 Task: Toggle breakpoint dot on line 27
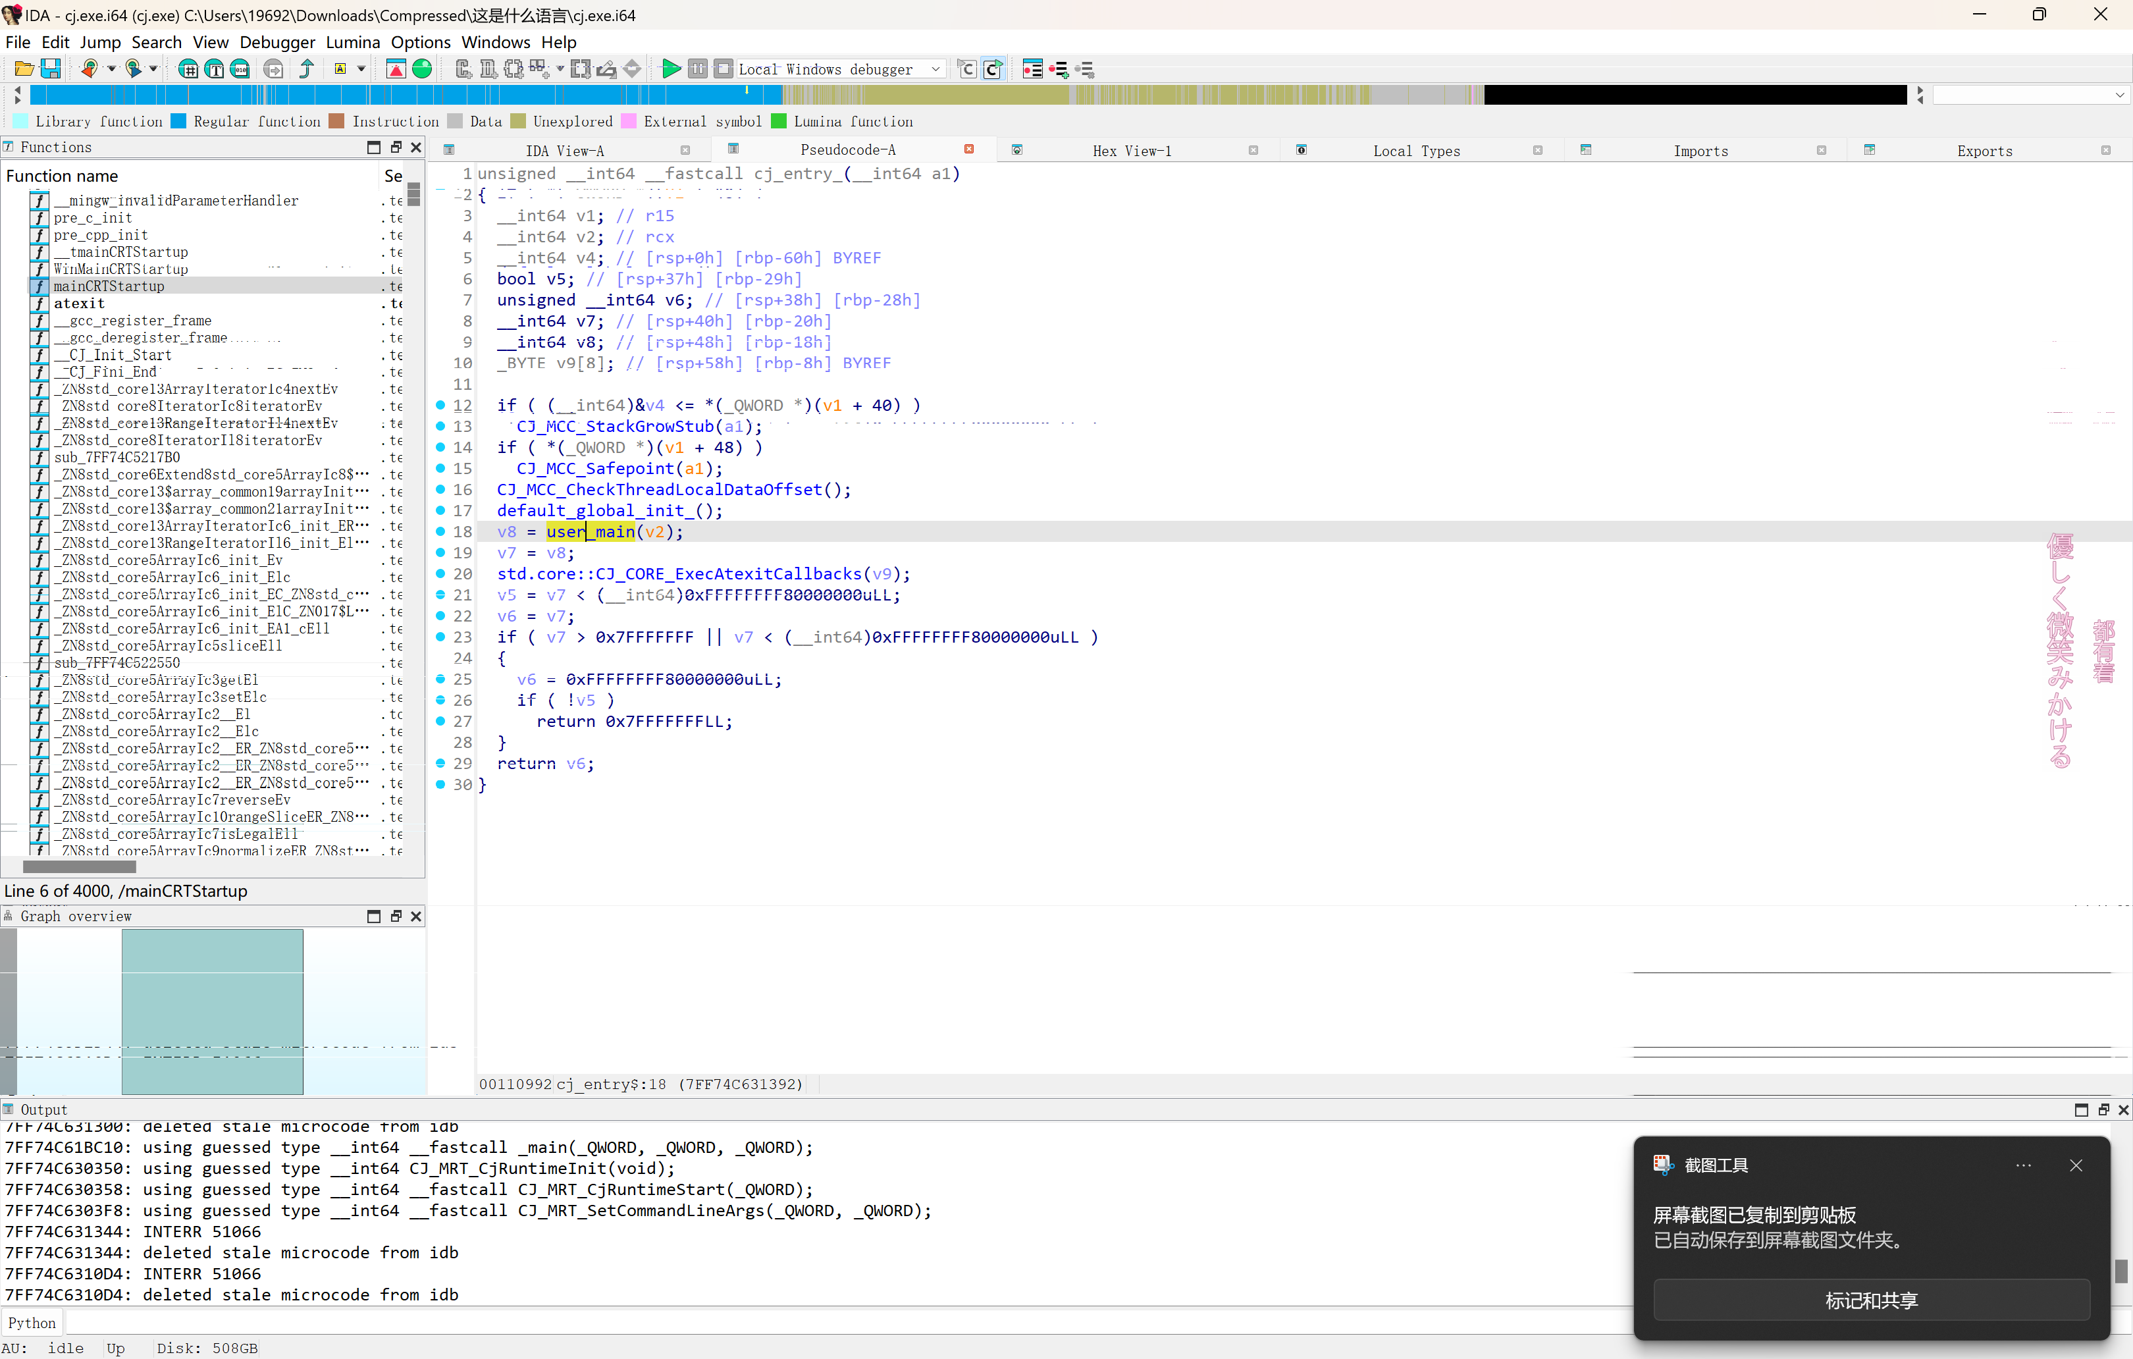pyautogui.click(x=440, y=721)
